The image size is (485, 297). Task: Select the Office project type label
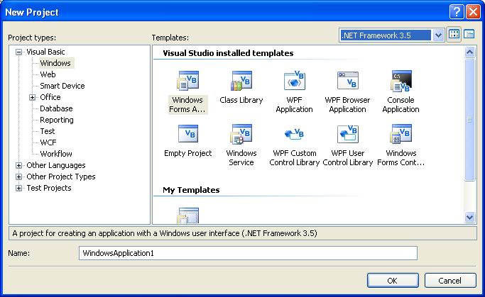tap(50, 97)
